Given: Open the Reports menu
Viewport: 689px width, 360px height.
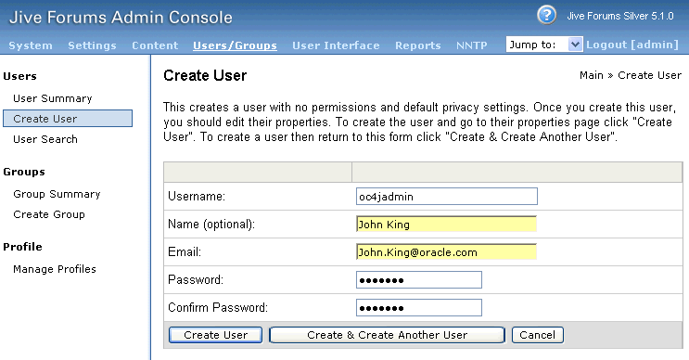Looking at the screenshot, I should click(x=418, y=45).
